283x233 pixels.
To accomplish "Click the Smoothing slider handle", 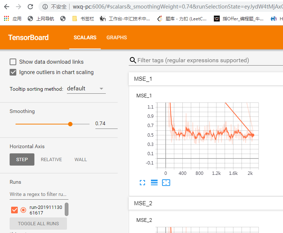I will [70, 124].
